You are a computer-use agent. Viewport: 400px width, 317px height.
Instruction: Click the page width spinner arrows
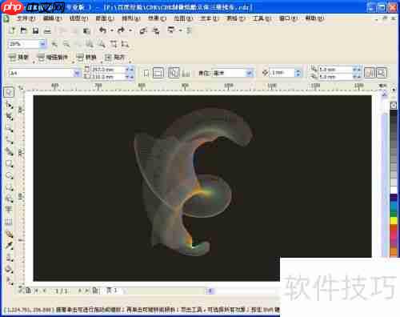pos(130,70)
